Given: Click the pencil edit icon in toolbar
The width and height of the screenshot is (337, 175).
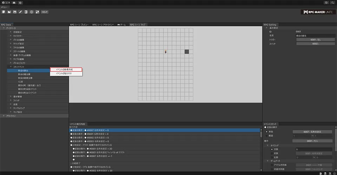Looking at the screenshot, I should (x=20, y=12).
